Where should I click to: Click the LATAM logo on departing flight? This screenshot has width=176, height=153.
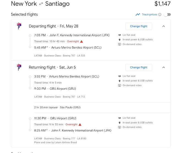19,26
